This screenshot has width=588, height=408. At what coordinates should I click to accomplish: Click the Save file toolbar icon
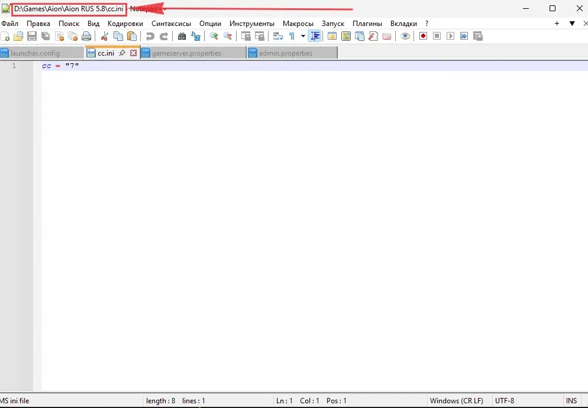[32, 37]
